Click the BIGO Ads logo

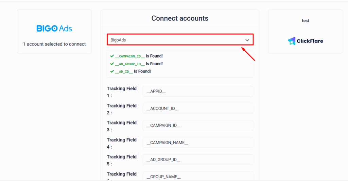(x=54, y=29)
